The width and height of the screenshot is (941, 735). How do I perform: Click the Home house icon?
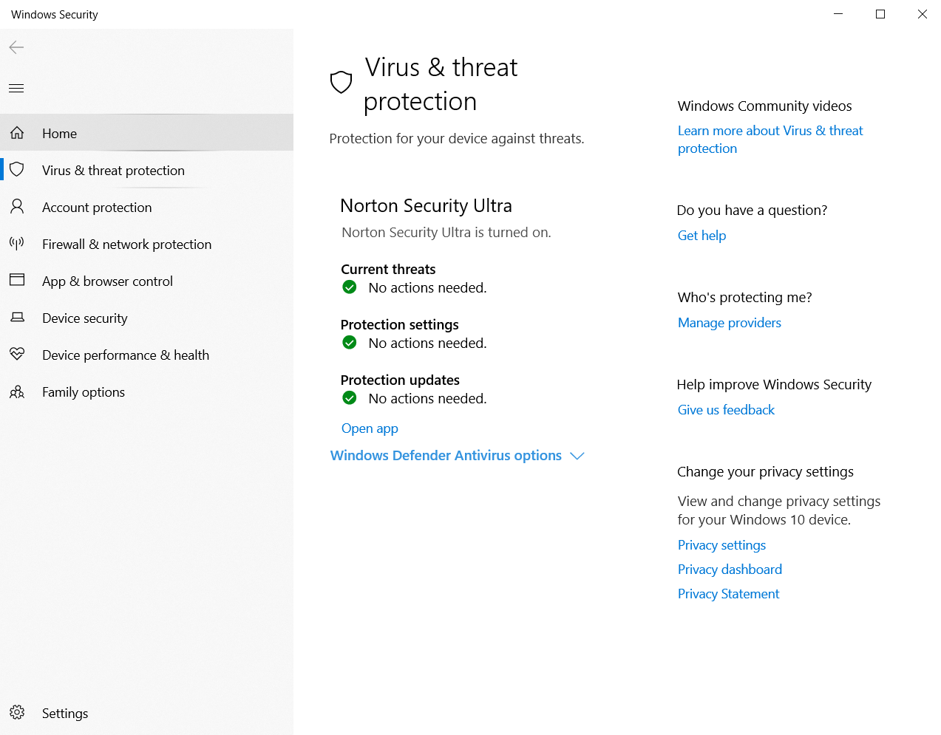pyautogui.click(x=17, y=133)
